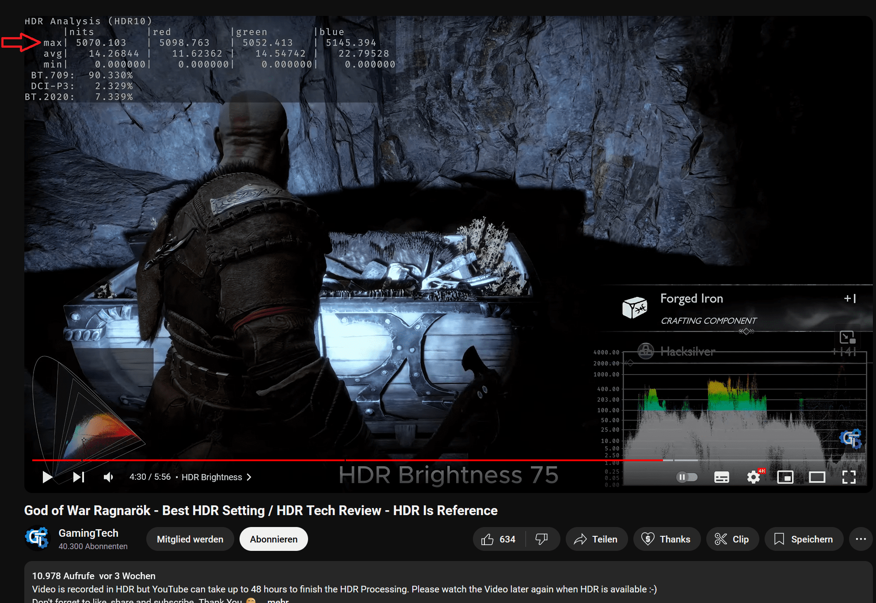Mute the video volume

tap(109, 477)
